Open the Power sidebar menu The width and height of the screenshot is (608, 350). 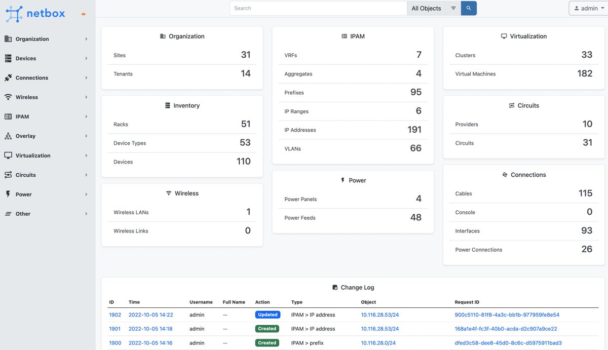point(47,195)
